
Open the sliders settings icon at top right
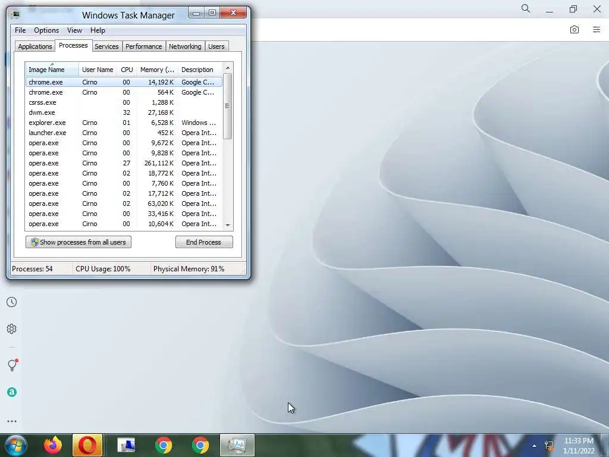(597, 30)
